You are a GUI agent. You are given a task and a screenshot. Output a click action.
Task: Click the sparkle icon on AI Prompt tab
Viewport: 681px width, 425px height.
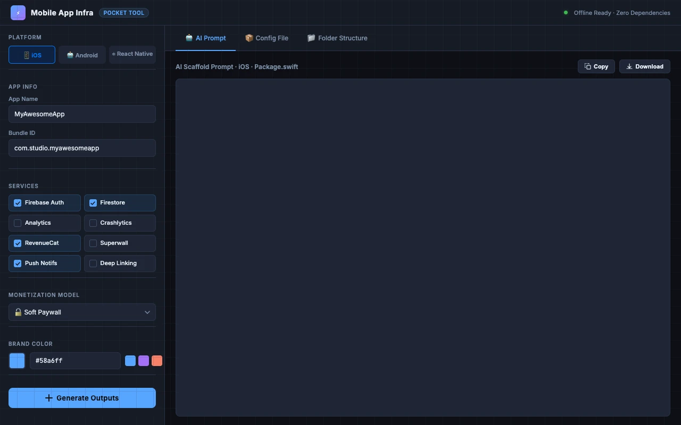tap(188, 38)
